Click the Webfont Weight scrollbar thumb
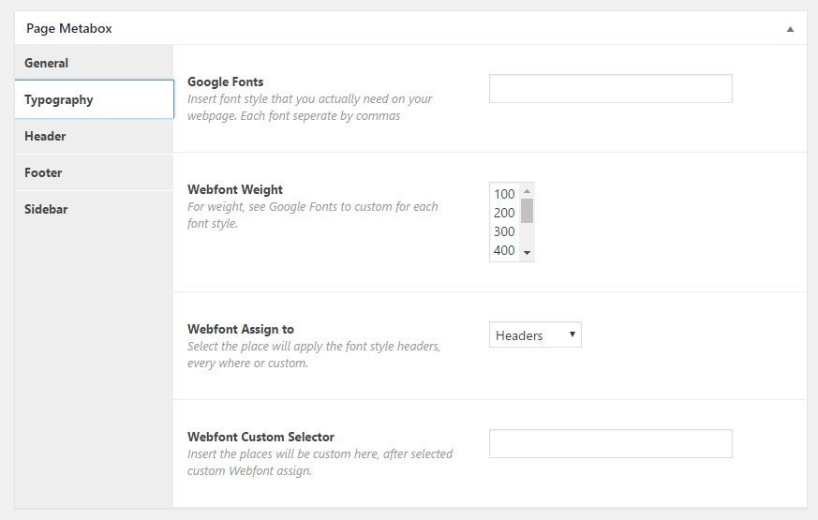818x520 pixels. pos(527,211)
